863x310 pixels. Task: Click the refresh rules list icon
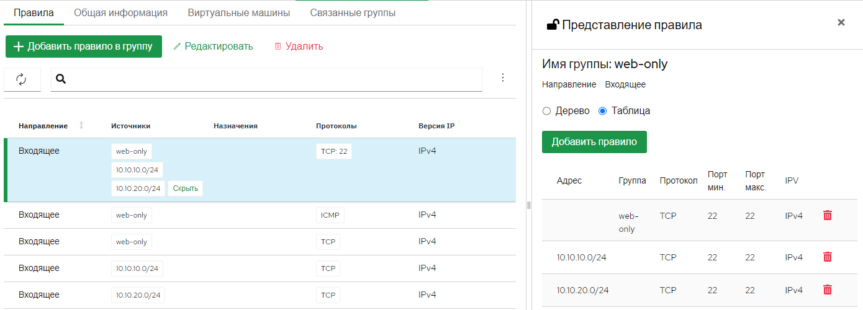(22, 79)
